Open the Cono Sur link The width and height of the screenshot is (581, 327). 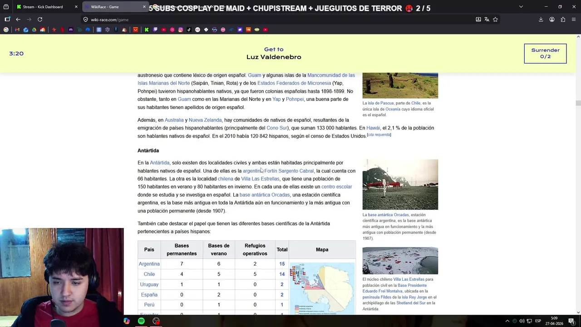(x=276, y=128)
